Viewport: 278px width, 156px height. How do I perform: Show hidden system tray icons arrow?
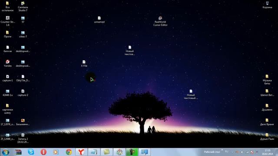pyautogui.click(x=232, y=152)
